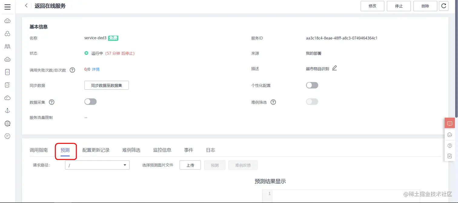Click the 我的部署 source value
458x203 pixels.
click(x=314, y=53)
